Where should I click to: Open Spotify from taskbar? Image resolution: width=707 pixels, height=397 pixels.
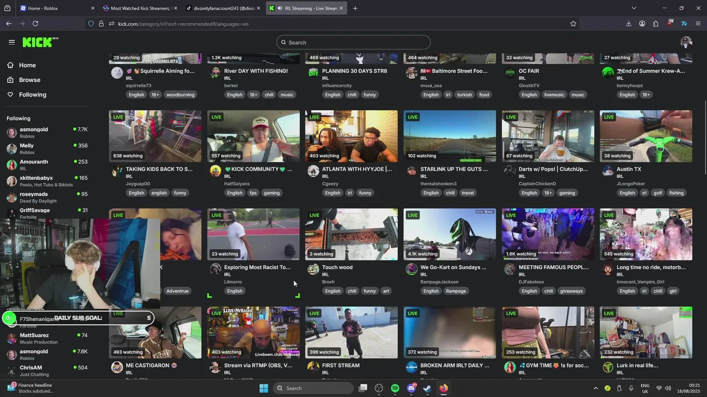click(x=395, y=388)
